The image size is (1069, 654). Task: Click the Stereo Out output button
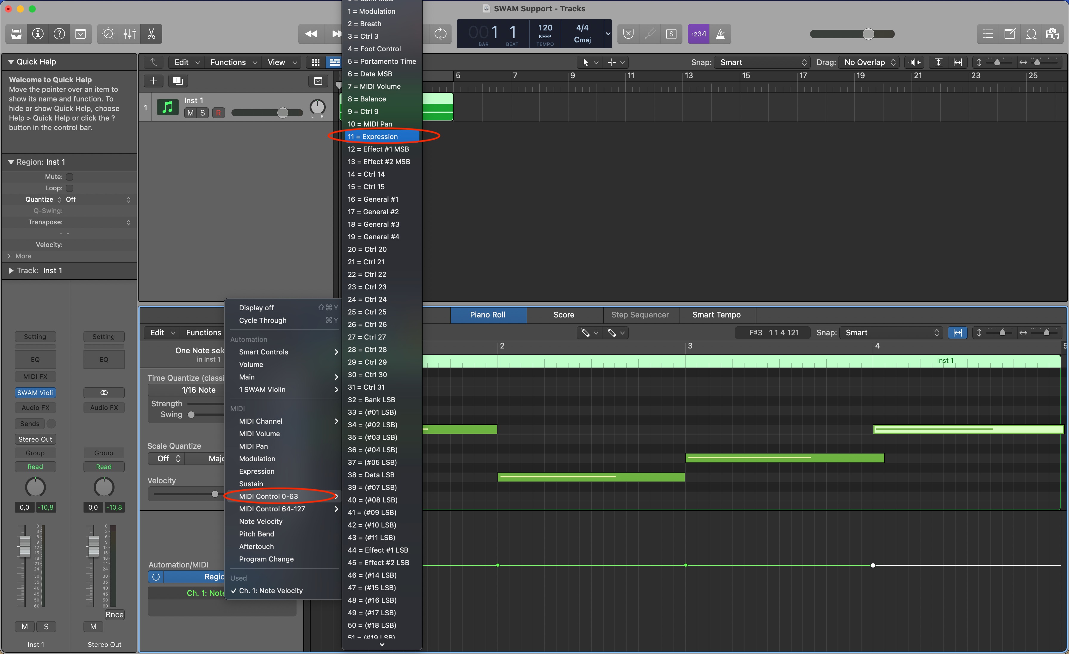point(35,439)
